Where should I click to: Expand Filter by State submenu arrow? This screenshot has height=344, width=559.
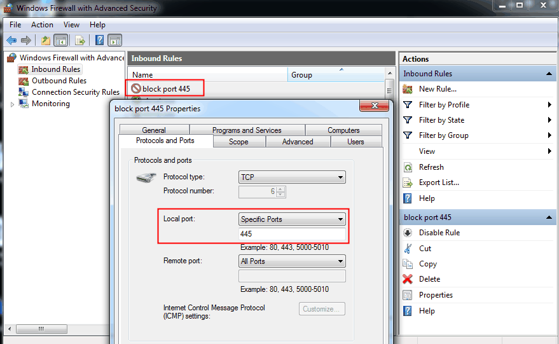[549, 120]
